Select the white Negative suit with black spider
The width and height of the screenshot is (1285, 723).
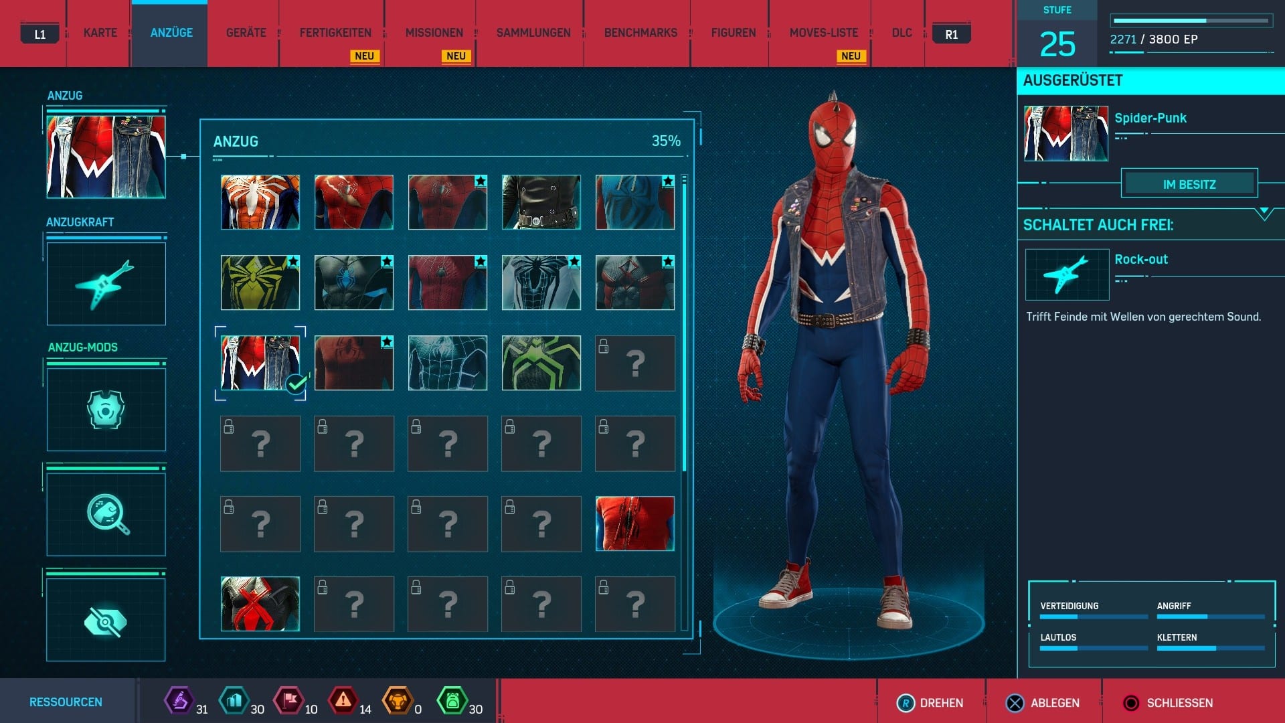(541, 283)
